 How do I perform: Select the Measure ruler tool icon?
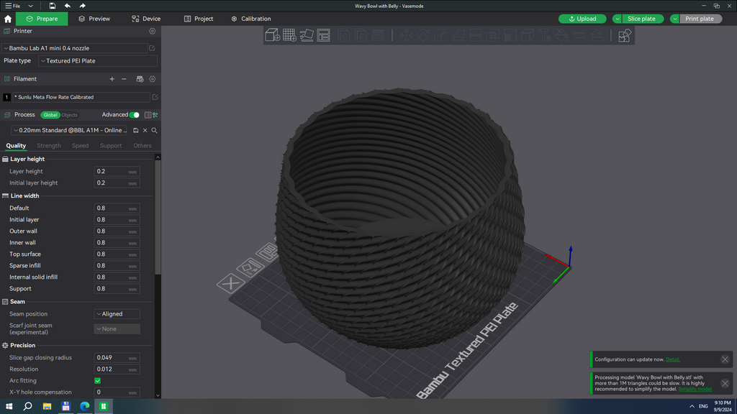pyautogui.click(x=579, y=35)
